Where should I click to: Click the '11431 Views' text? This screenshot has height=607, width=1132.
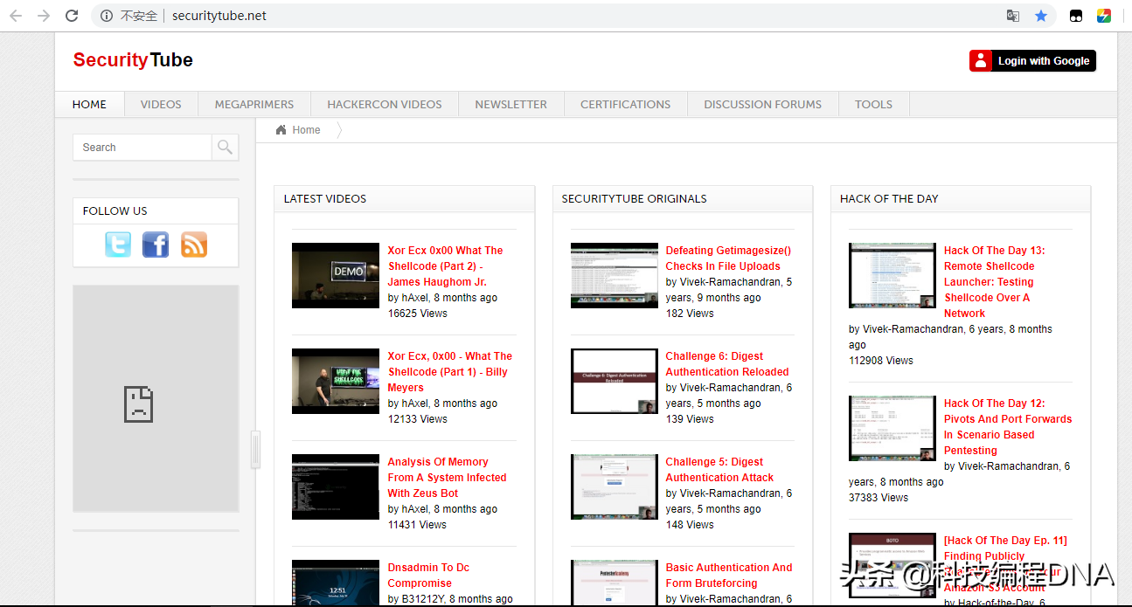[x=418, y=525]
